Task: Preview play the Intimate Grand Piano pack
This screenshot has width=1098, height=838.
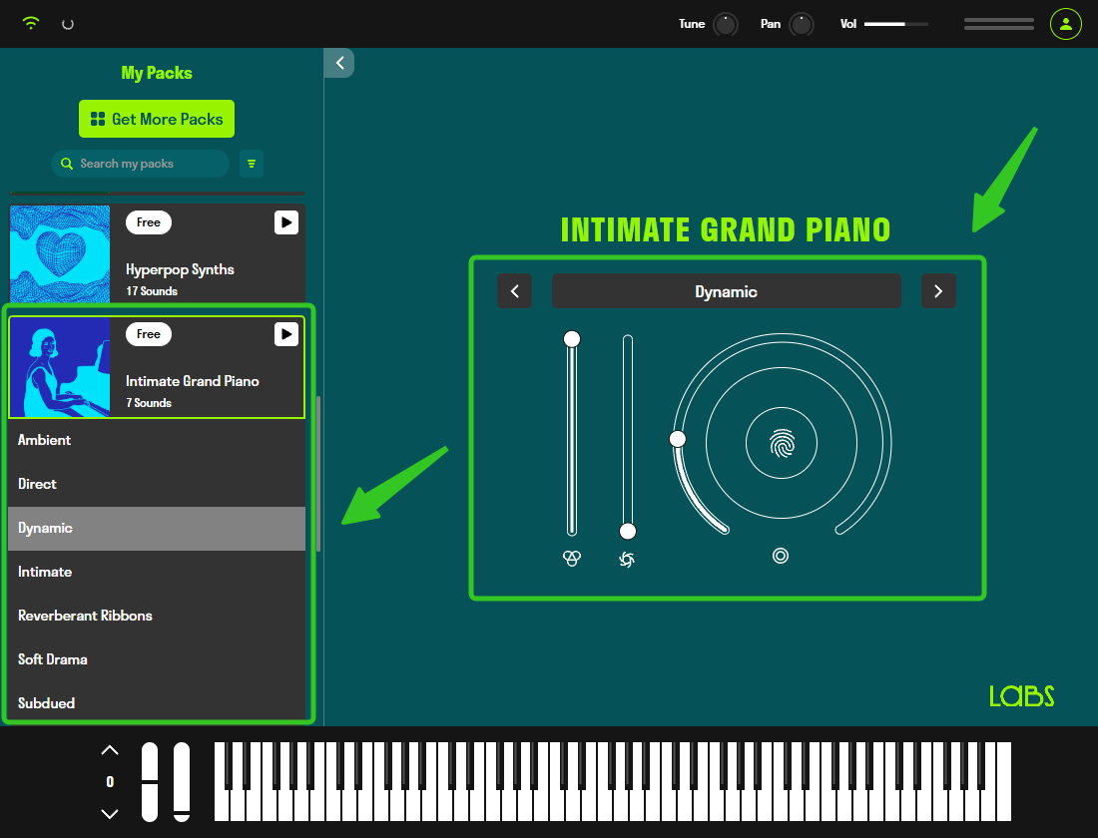Action: [x=285, y=334]
